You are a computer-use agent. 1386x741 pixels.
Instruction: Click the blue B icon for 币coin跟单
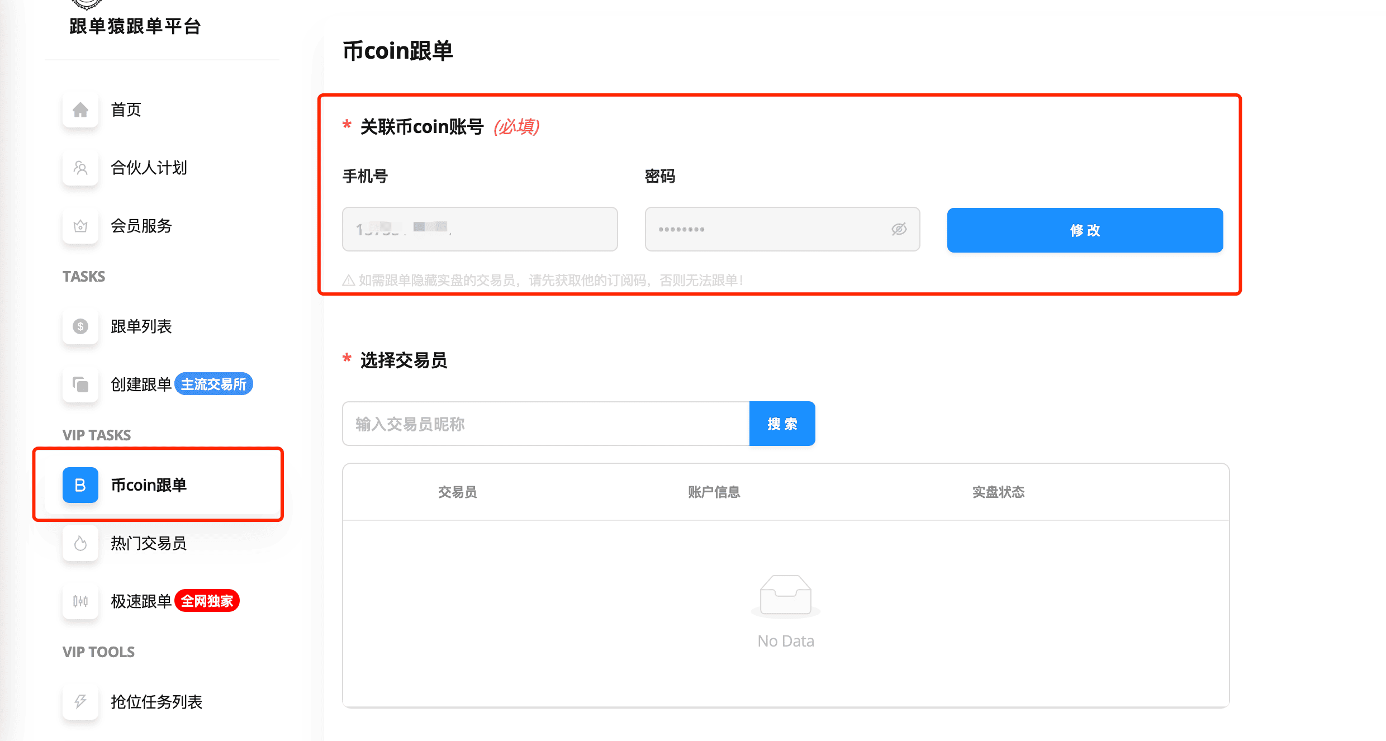[x=80, y=485]
